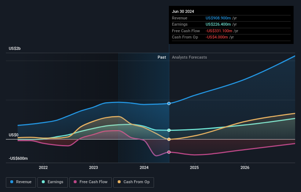Click the blue Revenue data point marker
This screenshot has height=192, width=301.
169,103
